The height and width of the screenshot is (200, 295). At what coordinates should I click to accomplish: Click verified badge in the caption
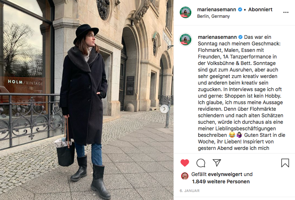pos(240,37)
